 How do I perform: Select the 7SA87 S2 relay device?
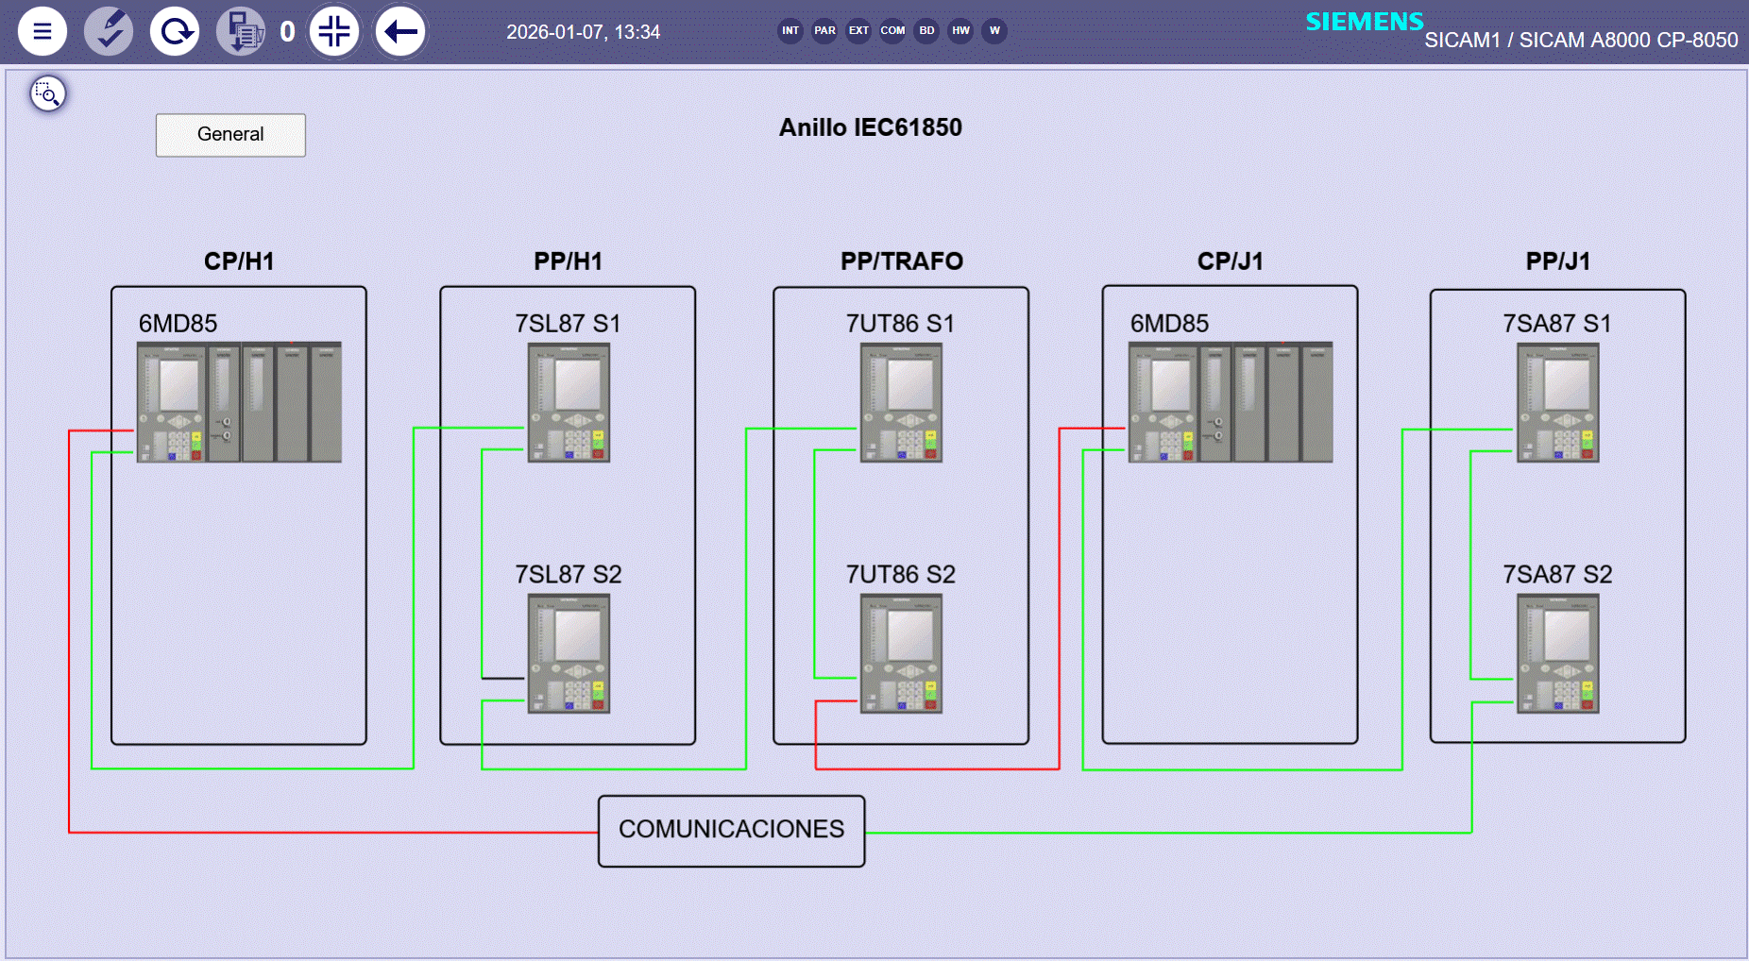coord(1557,653)
